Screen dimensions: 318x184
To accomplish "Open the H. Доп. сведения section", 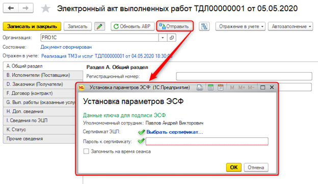I will coord(40,111).
